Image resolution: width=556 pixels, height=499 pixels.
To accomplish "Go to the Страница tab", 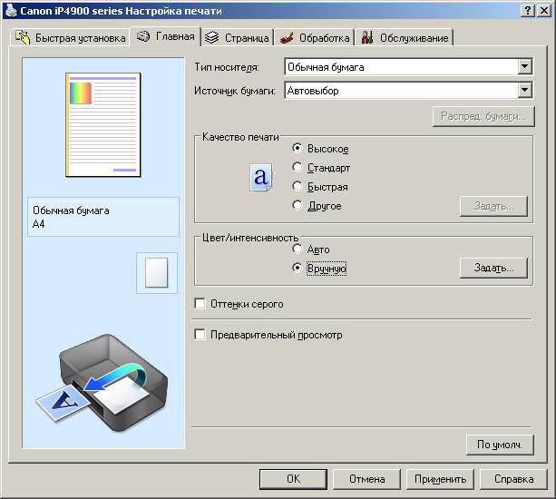I will pos(238,38).
